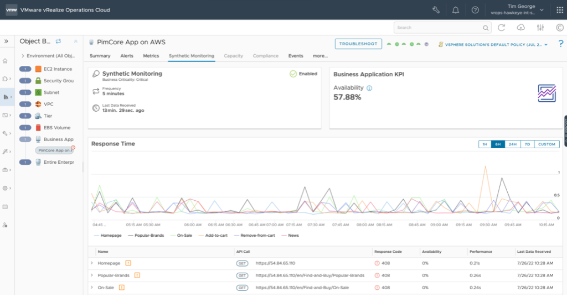The width and height of the screenshot is (567, 297).
Task: Click the Availability info icon
Action: [x=369, y=88]
